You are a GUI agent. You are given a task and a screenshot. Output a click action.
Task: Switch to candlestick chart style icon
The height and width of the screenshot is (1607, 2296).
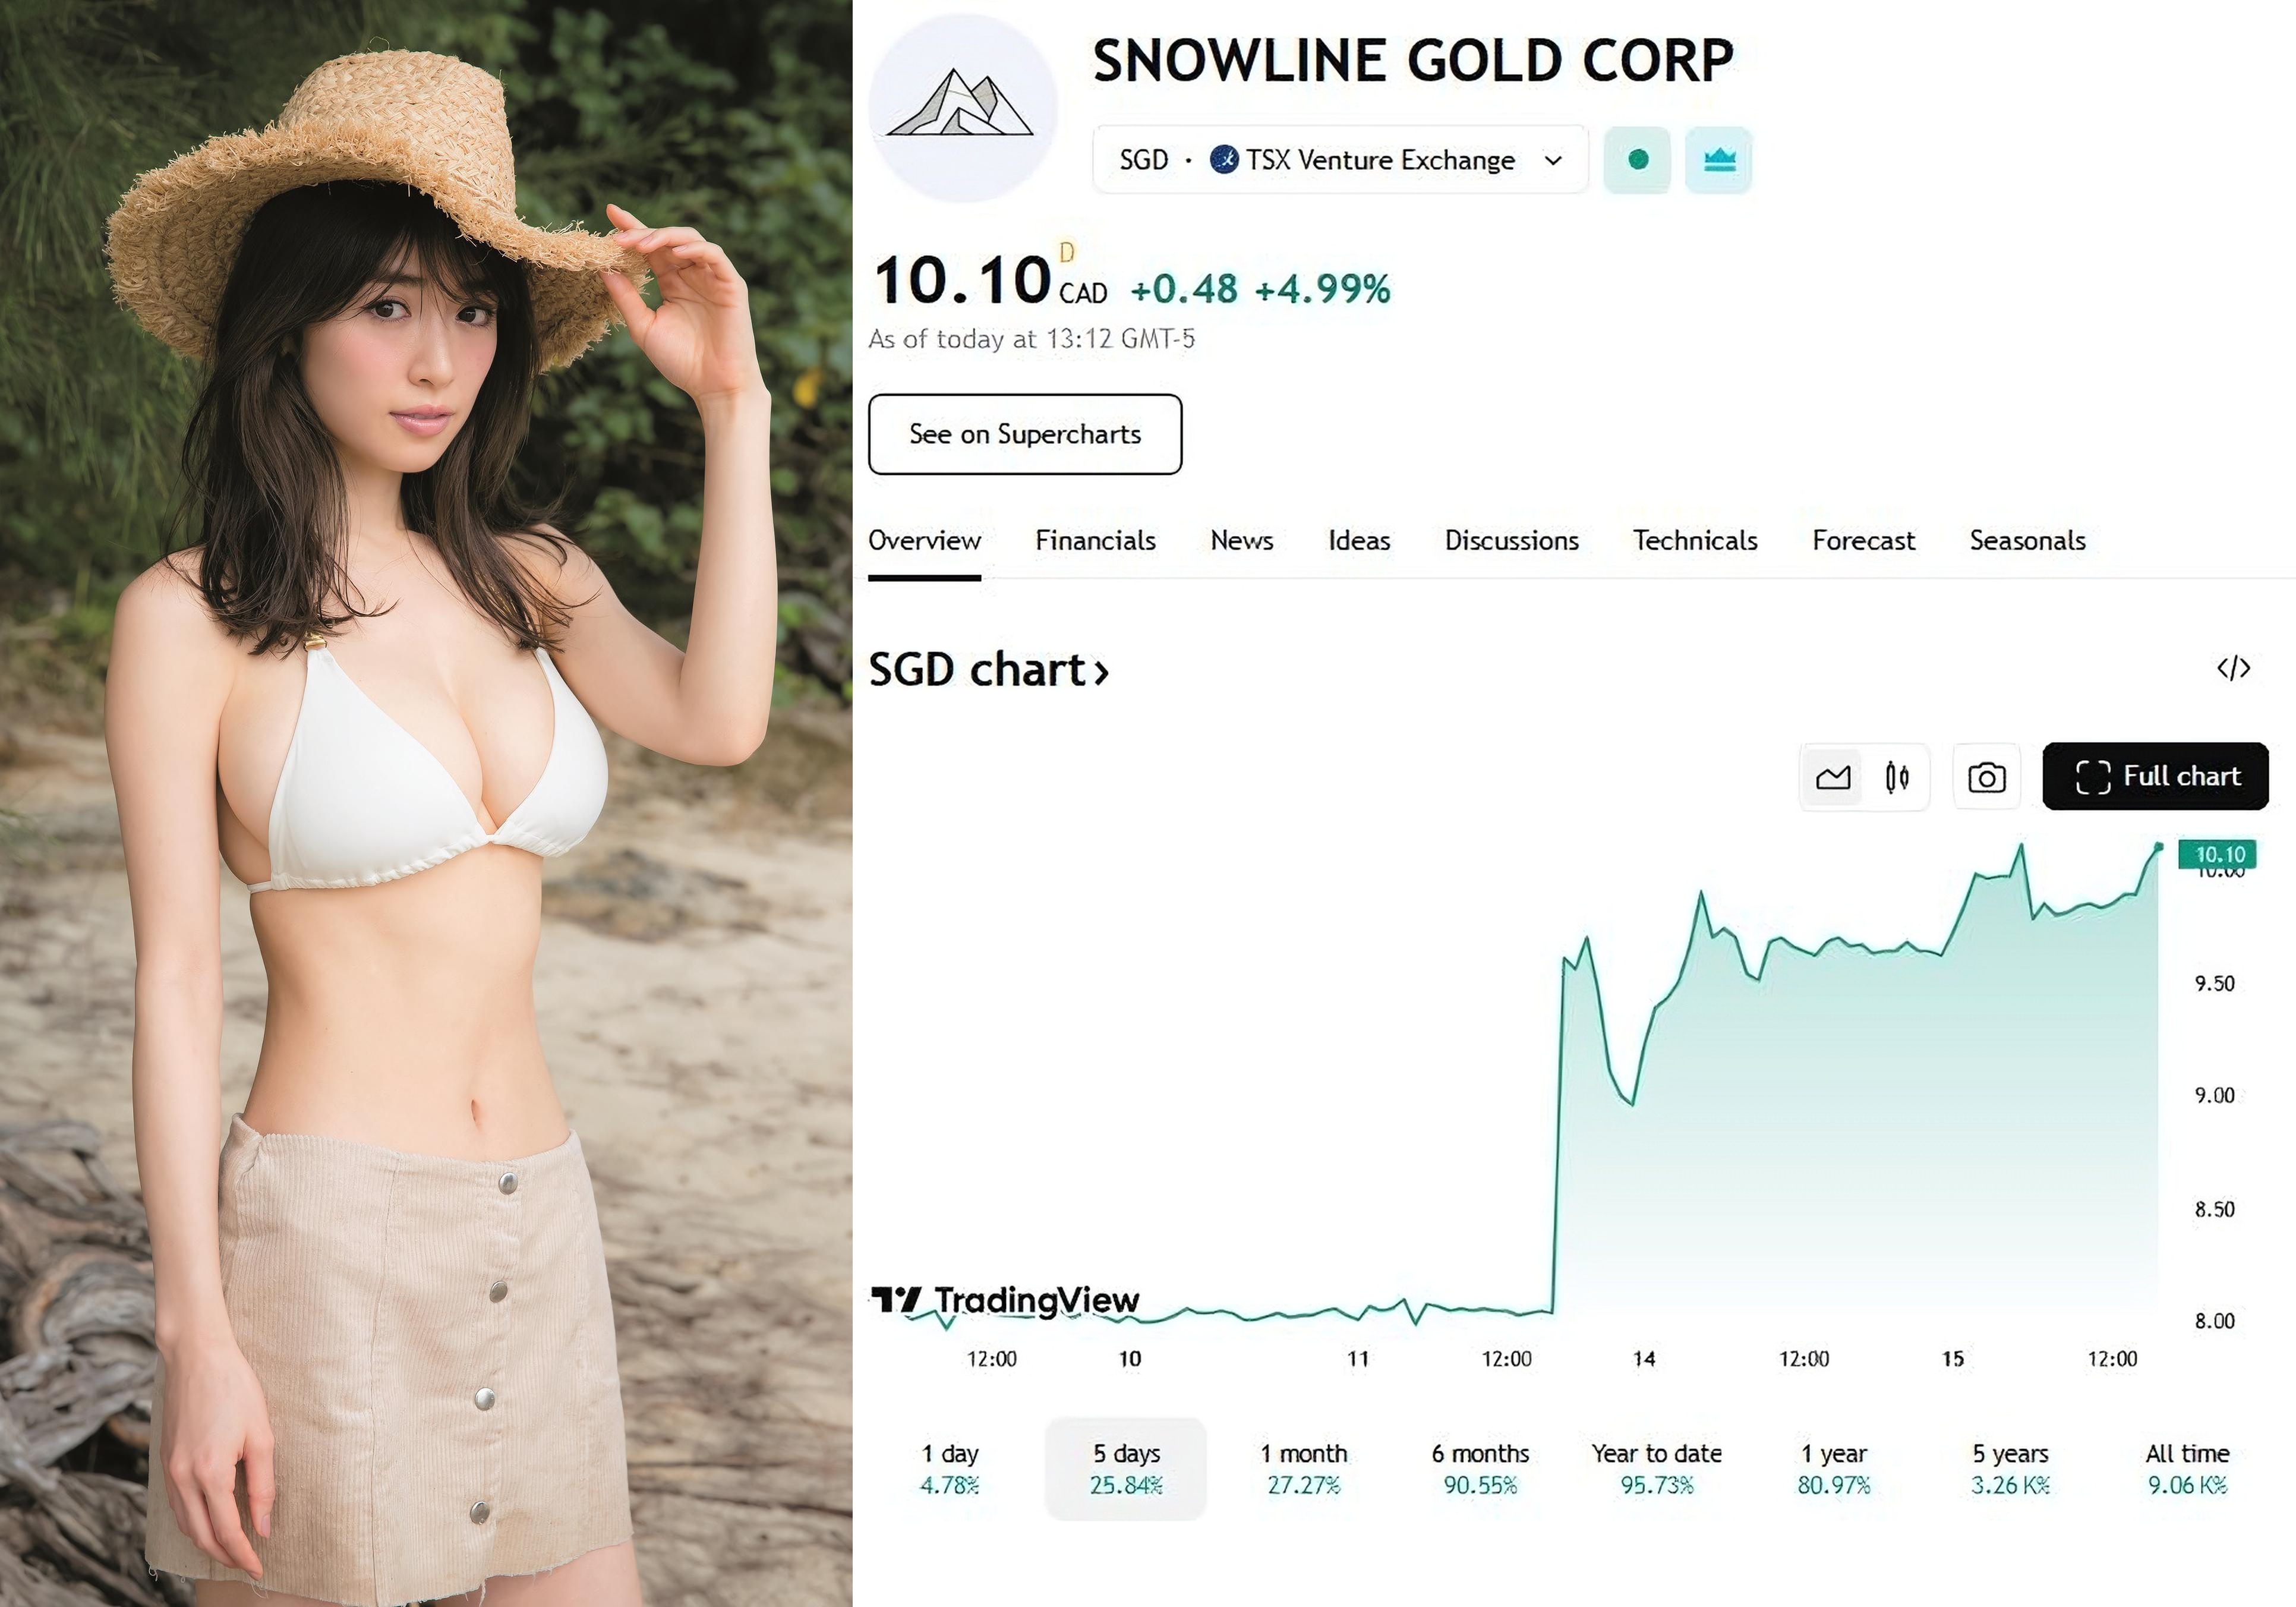pos(1897,777)
